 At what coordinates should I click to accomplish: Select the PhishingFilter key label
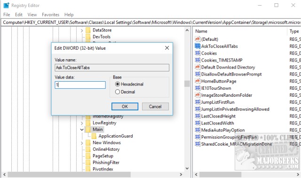pyautogui.click(x=106, y=163)
